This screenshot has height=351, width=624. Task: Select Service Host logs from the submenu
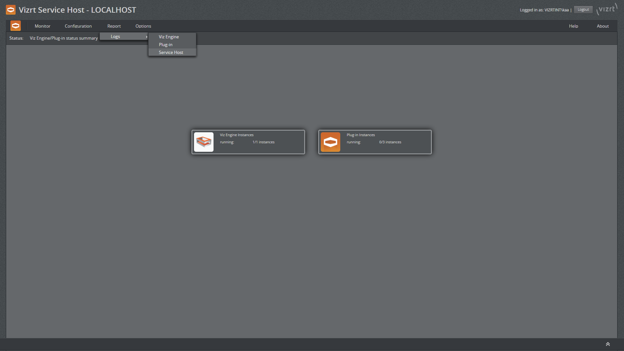[172, 52]
